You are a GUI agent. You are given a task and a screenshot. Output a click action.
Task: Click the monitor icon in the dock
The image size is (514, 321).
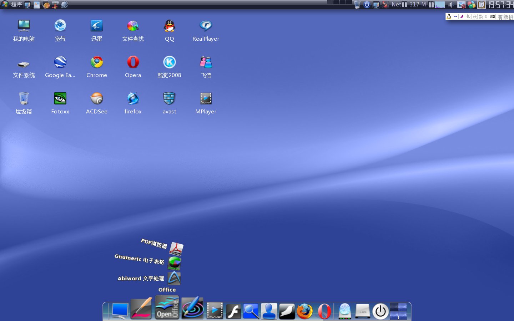coord(120,311)
